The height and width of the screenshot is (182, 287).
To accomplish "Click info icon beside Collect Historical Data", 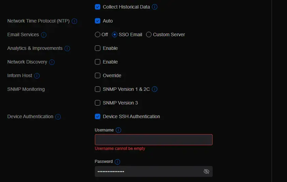I will tap(155, 7).
